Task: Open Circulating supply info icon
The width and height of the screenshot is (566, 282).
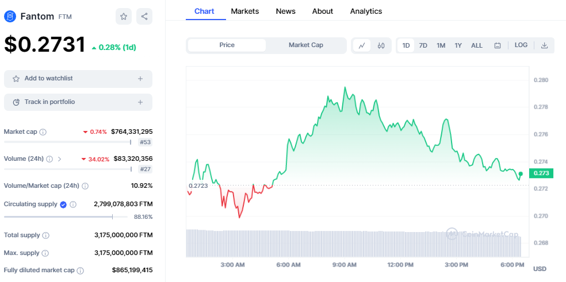Action: [73, 204]
